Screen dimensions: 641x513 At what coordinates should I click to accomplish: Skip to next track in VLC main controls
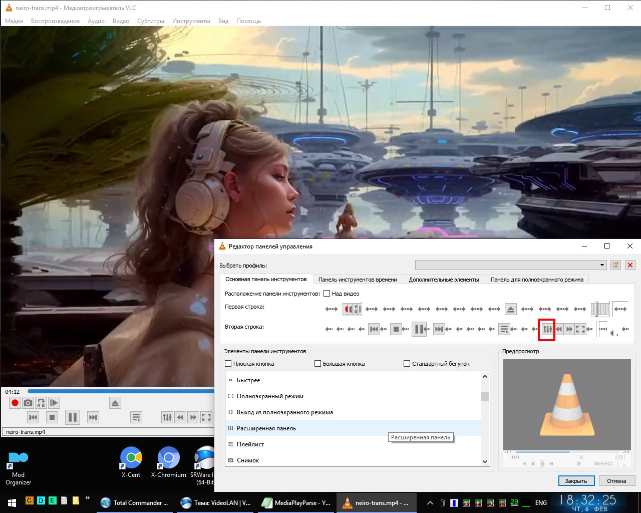[x=93, y=417]
